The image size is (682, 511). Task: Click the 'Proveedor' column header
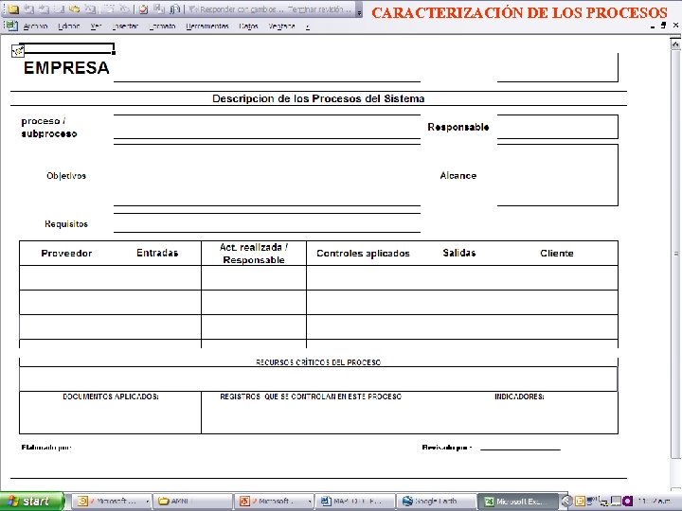66,254
